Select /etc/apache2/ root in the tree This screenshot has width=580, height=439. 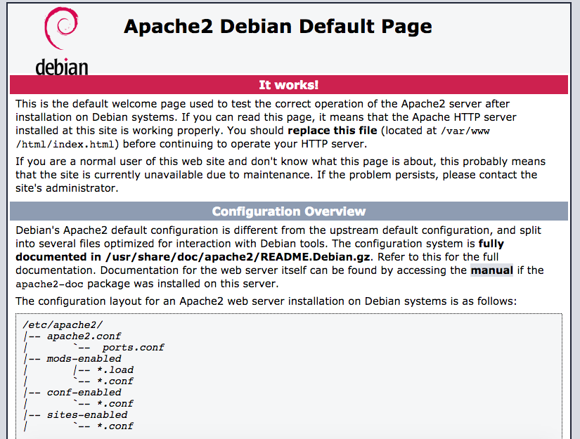click(63, 325)
